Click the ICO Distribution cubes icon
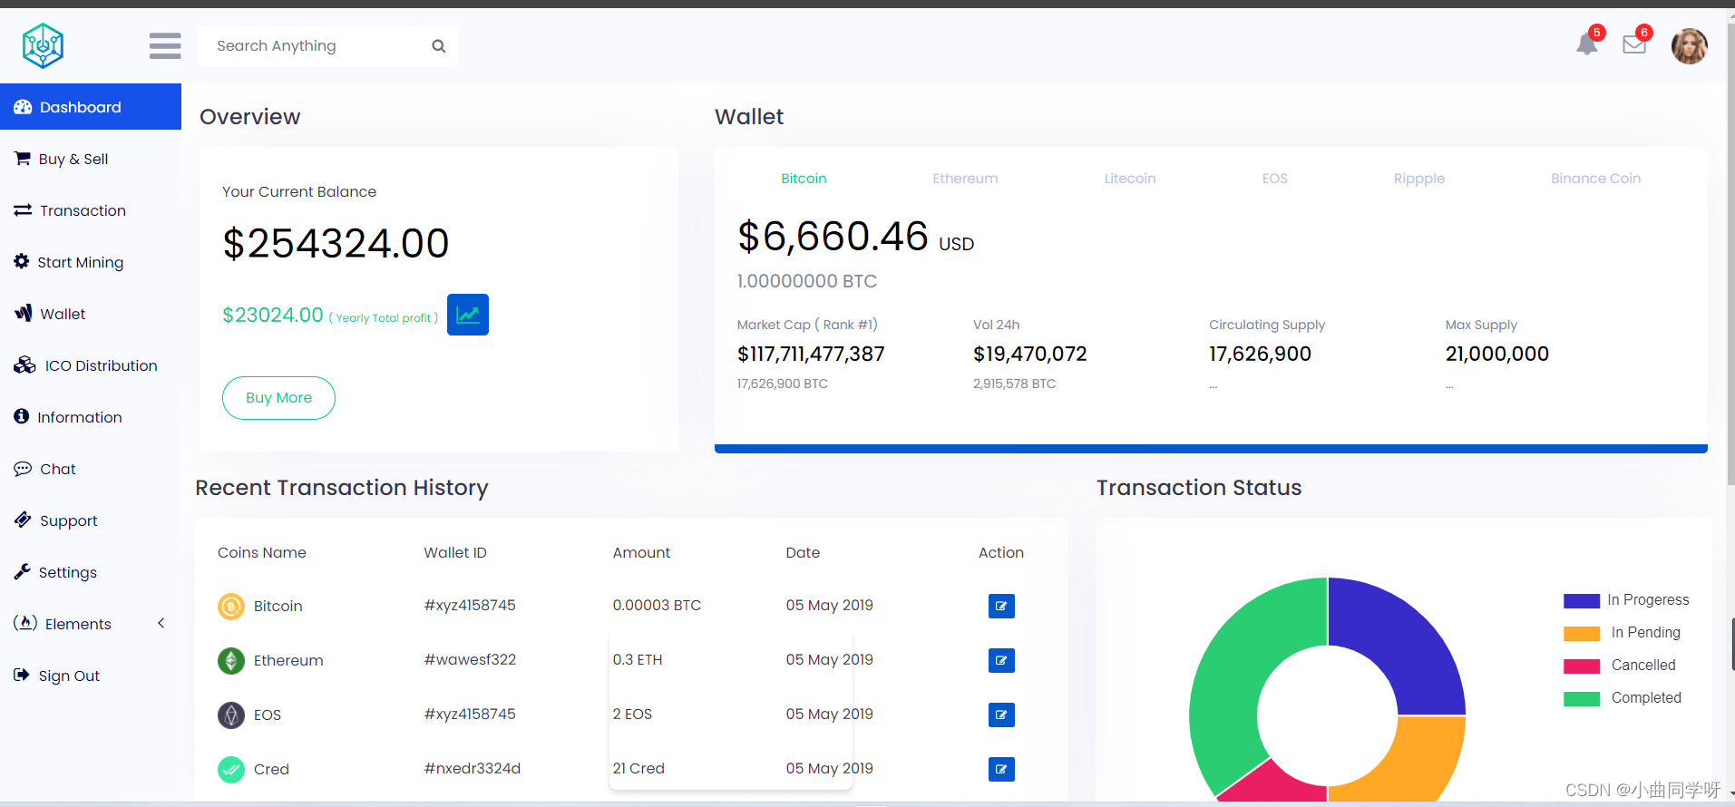The image size is (1735, 807). [x=24, y=365]
